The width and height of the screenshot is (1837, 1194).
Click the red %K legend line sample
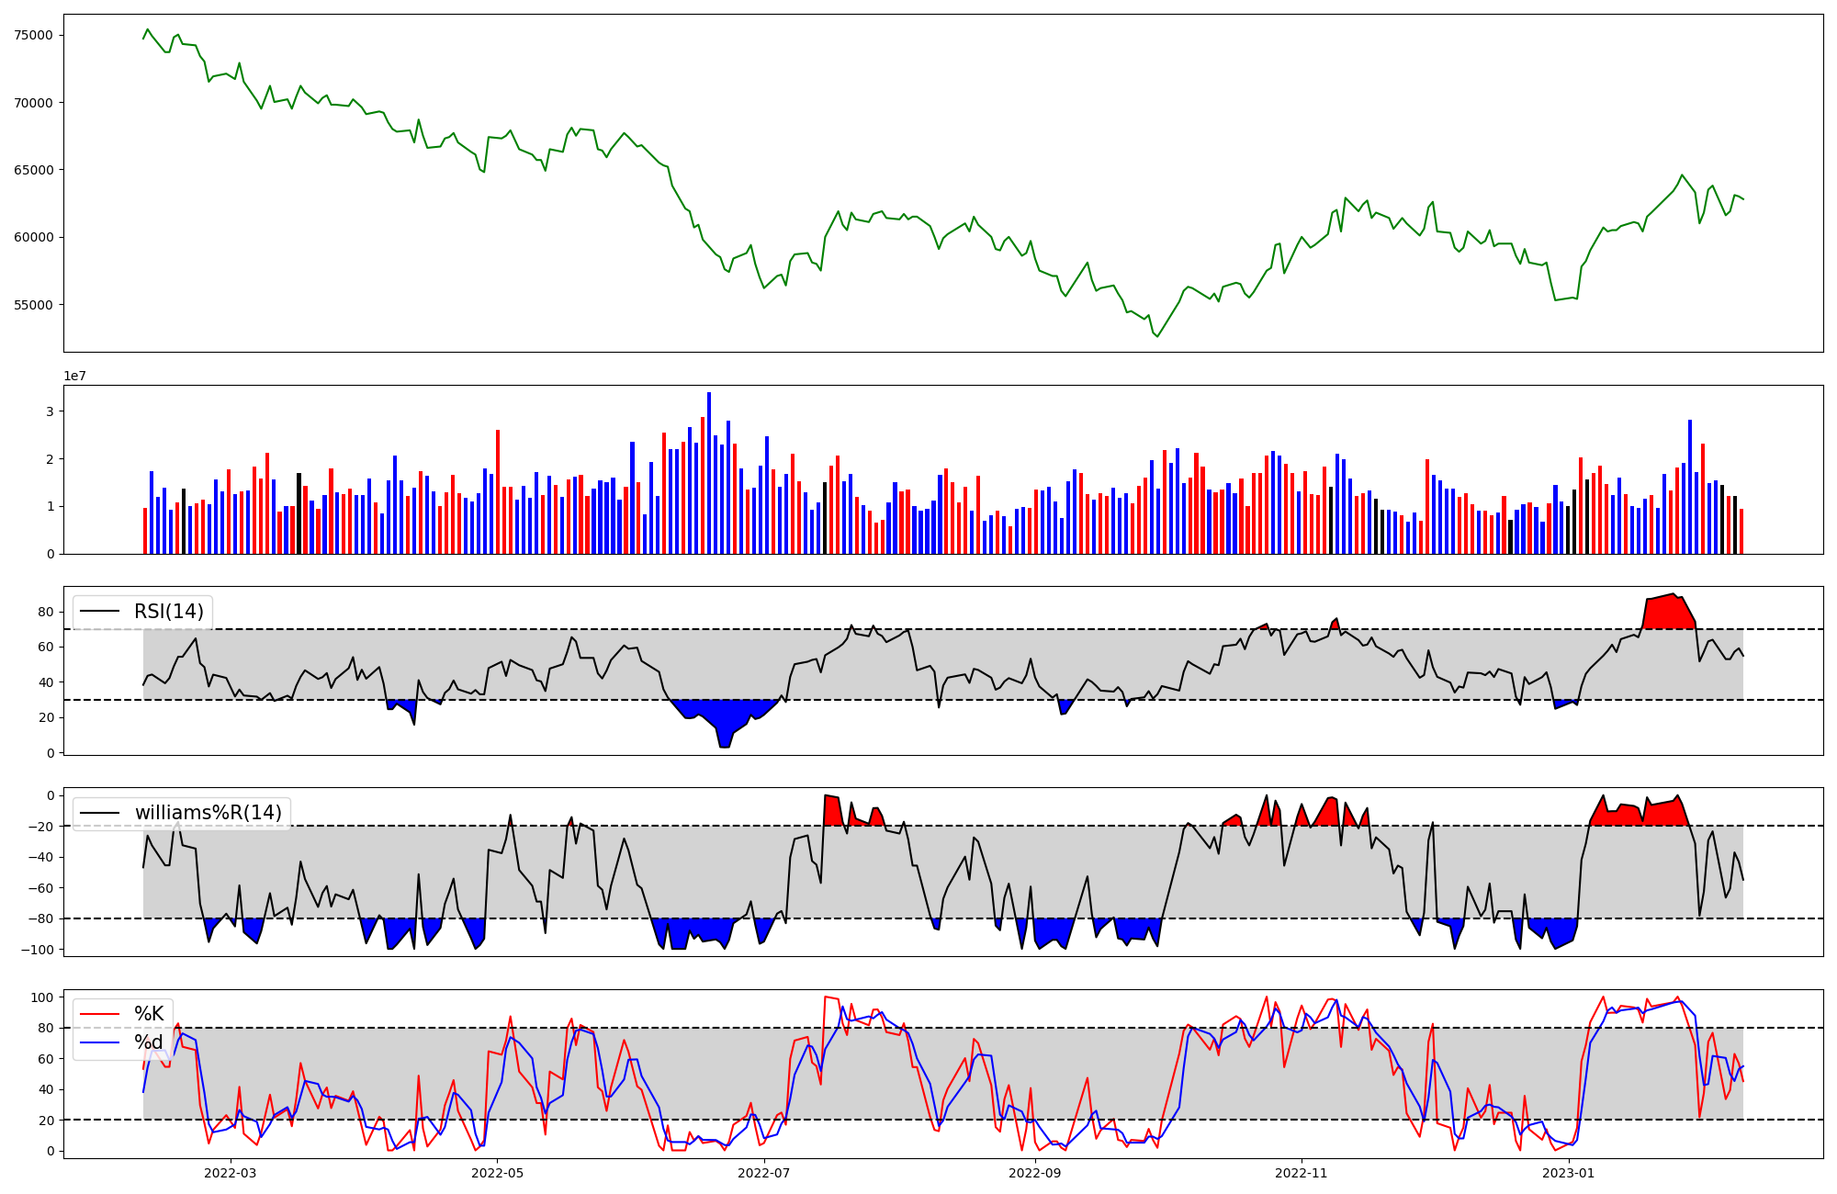(100, 1014)
